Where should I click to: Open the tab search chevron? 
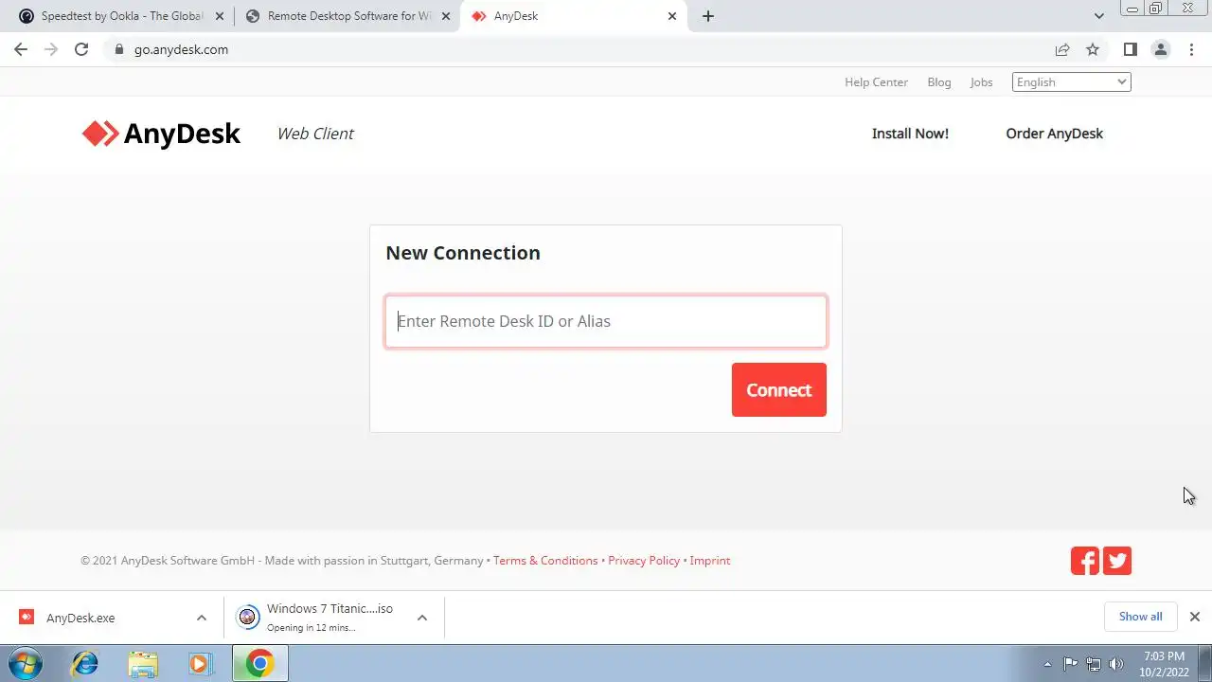1099,16
